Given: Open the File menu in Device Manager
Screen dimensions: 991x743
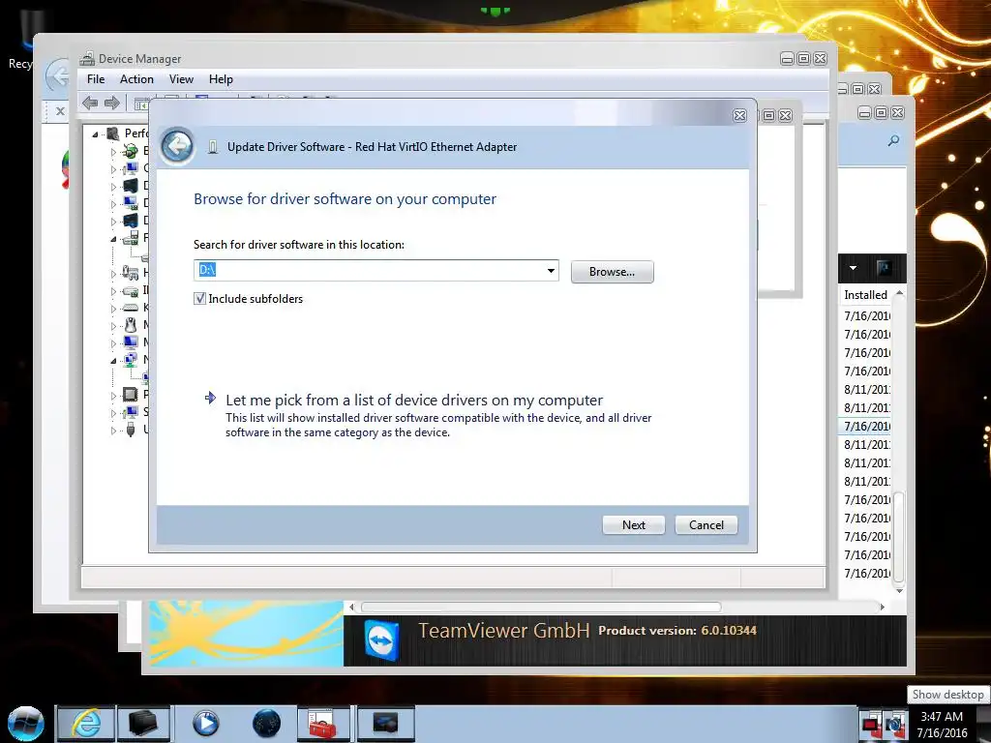Looking at the screenshot, I should [96, 79].
